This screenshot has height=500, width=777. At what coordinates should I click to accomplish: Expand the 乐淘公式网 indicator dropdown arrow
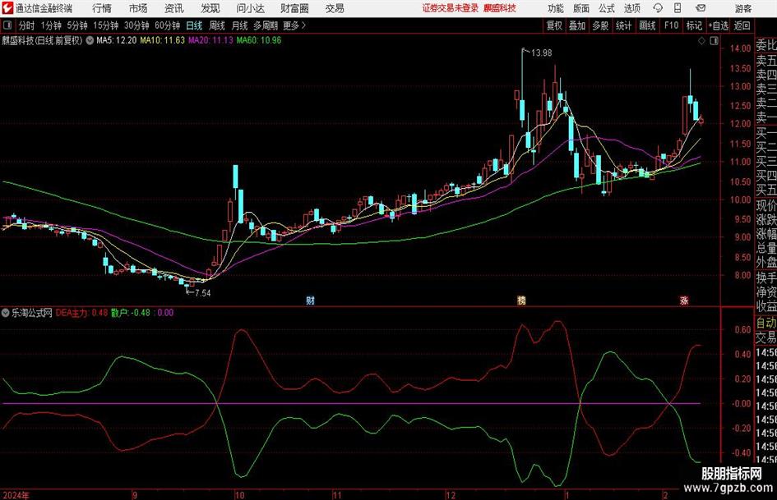tap(6, 313)
